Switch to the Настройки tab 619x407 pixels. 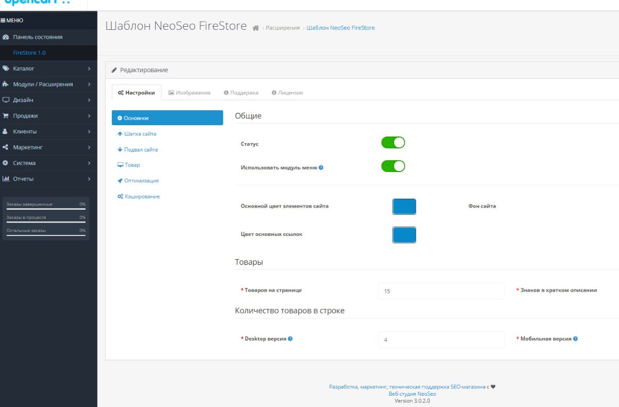(137, 93)
